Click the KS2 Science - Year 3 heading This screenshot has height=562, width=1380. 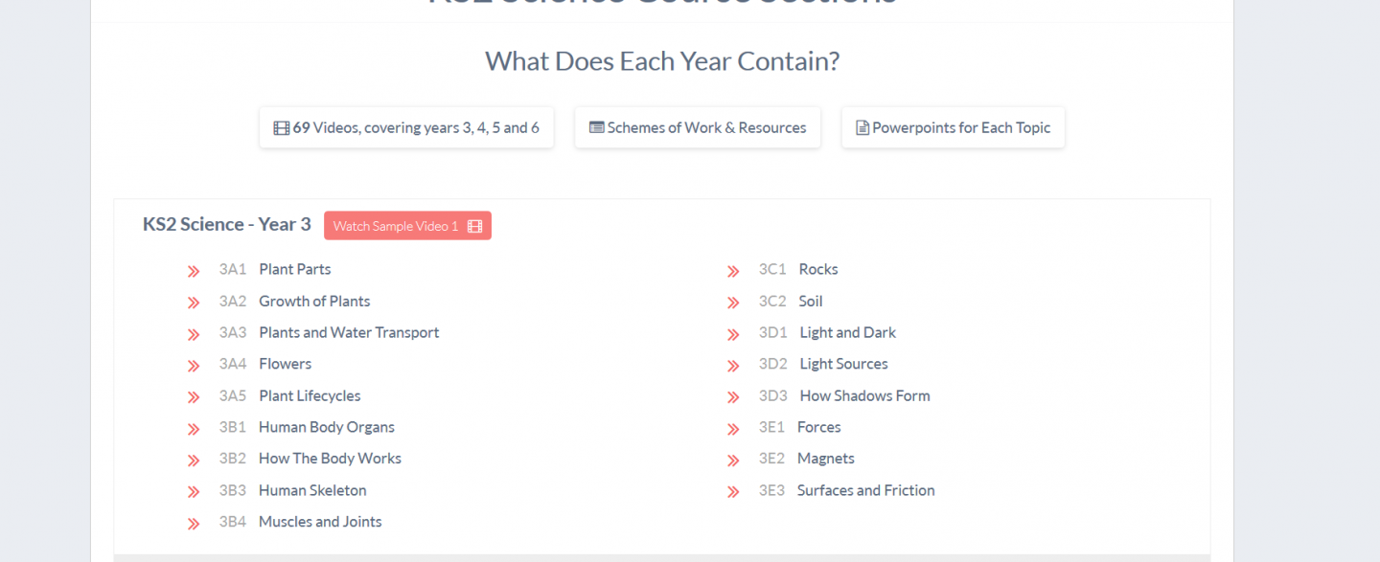click(x=227, y=224)
